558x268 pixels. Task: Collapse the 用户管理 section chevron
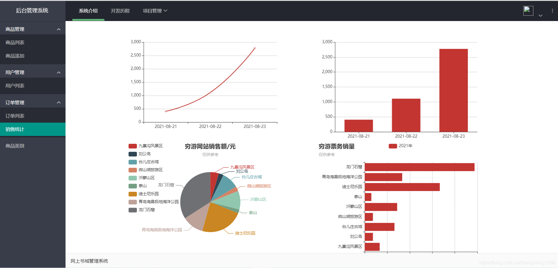[x=59, y=73]
